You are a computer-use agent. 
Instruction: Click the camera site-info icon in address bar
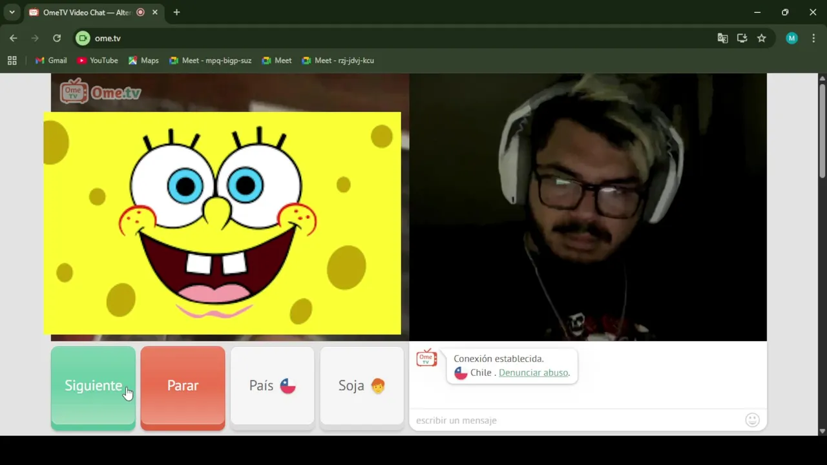coord(83,38)
